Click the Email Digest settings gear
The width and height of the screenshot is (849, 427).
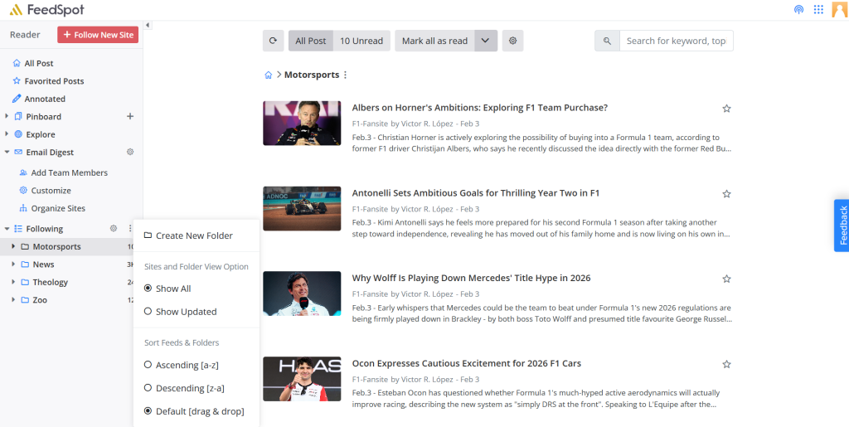pos(130,153)
